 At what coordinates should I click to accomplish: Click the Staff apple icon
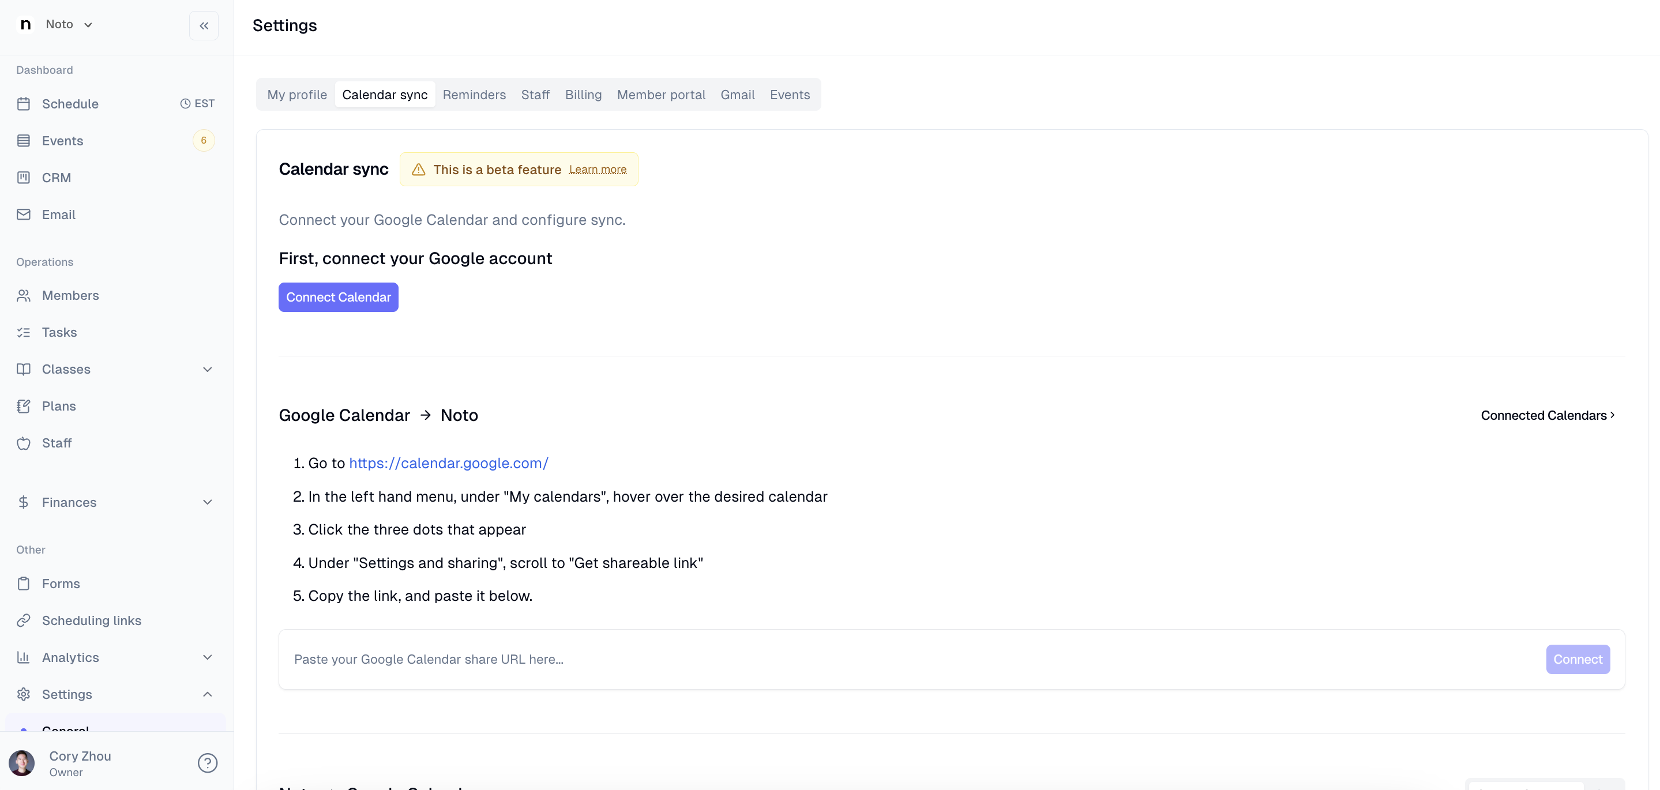(24, 443)
